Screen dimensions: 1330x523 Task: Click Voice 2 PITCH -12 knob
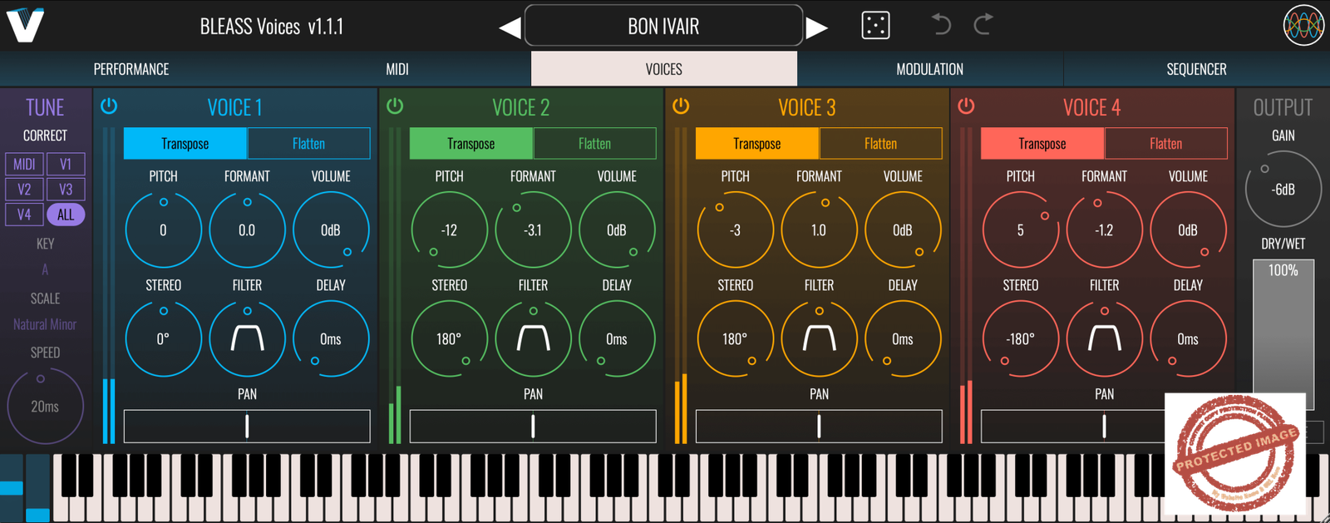[449, 230]
